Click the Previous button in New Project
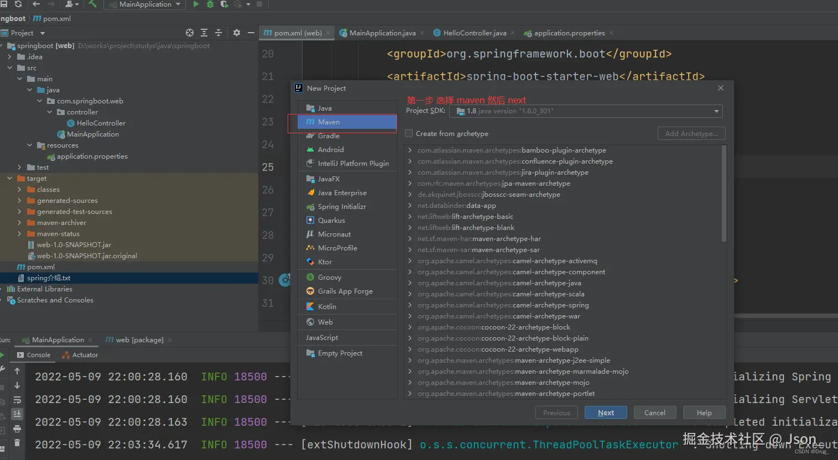This screenshot has width=838, height=460. click(x=556, y=412)
